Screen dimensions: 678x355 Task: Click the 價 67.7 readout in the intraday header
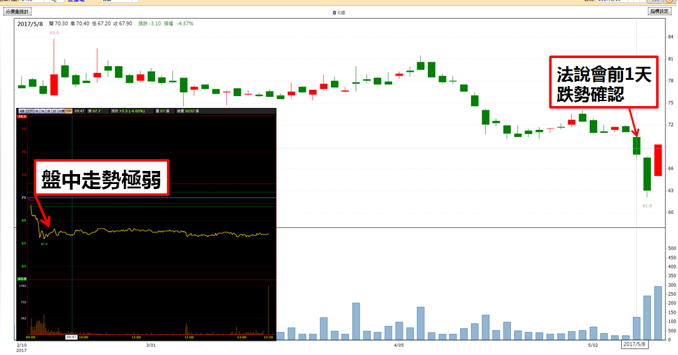(94, 111)
